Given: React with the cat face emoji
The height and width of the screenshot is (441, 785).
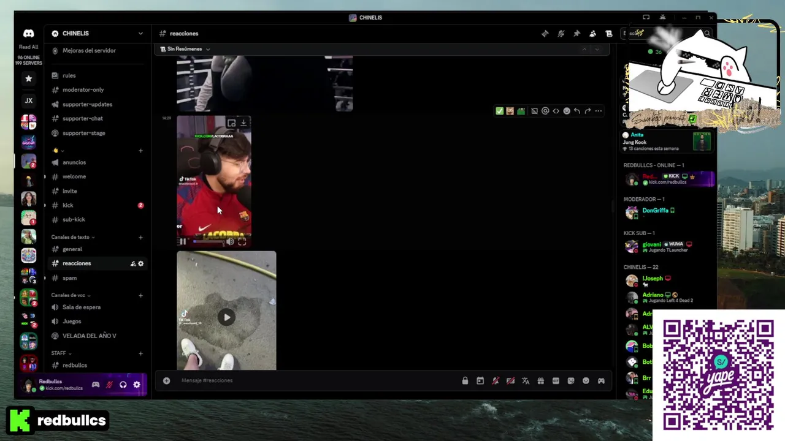Looking at the screenshot, I should [x=510, y=111].
